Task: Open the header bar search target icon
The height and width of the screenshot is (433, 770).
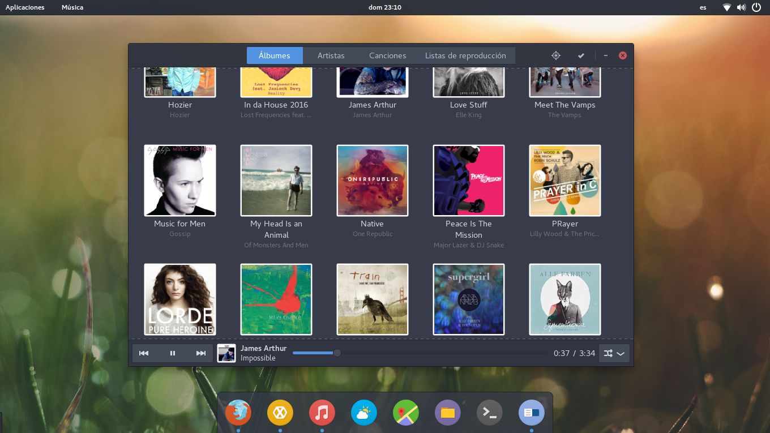Action: [x=556, y=55]
